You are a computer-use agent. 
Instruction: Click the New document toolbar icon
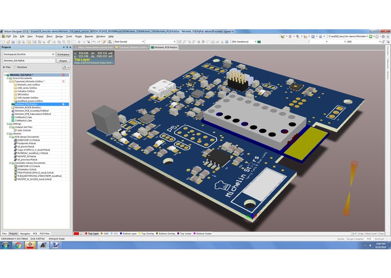pyautogui.click(x=3, y=42)
